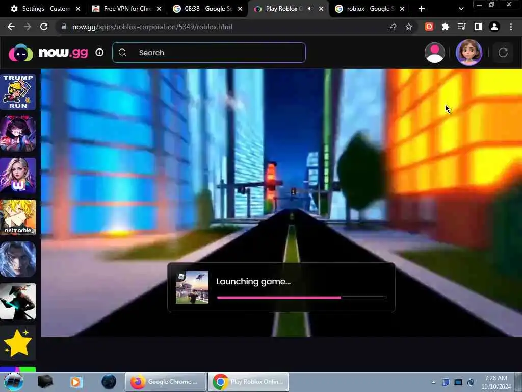Open the media player taskbar icon
This screenshot has height=392, width=522.
click(75, 382)
